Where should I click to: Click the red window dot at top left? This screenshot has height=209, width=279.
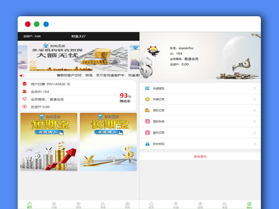click(x=28, y=24)
